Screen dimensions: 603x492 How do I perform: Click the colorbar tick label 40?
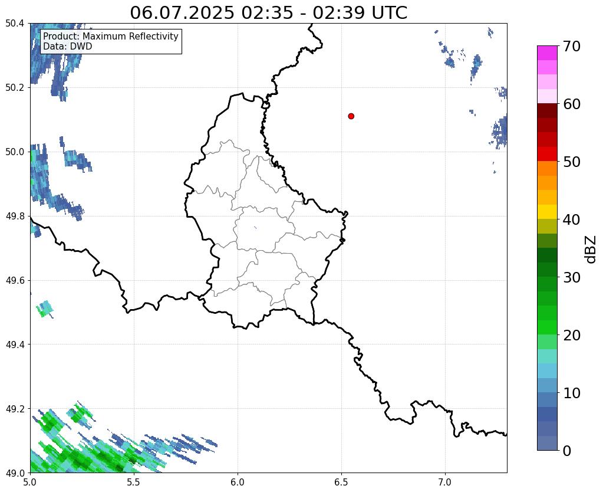(571, 219)
